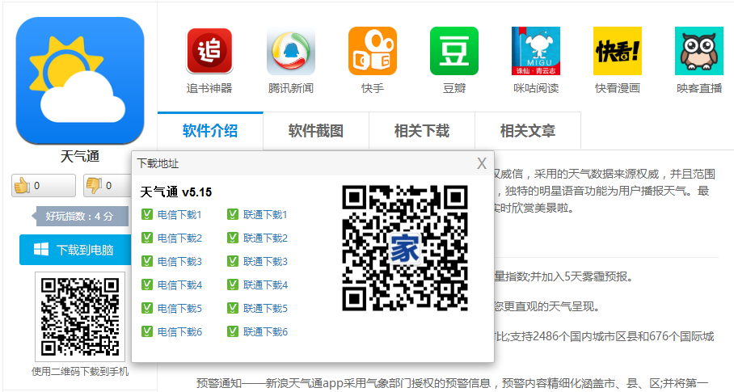This screenshot has height=392, width=734.
Task: Click the 使用二维码下载到手机 caption
Action: pyautogui.click(x=80, y=372)
